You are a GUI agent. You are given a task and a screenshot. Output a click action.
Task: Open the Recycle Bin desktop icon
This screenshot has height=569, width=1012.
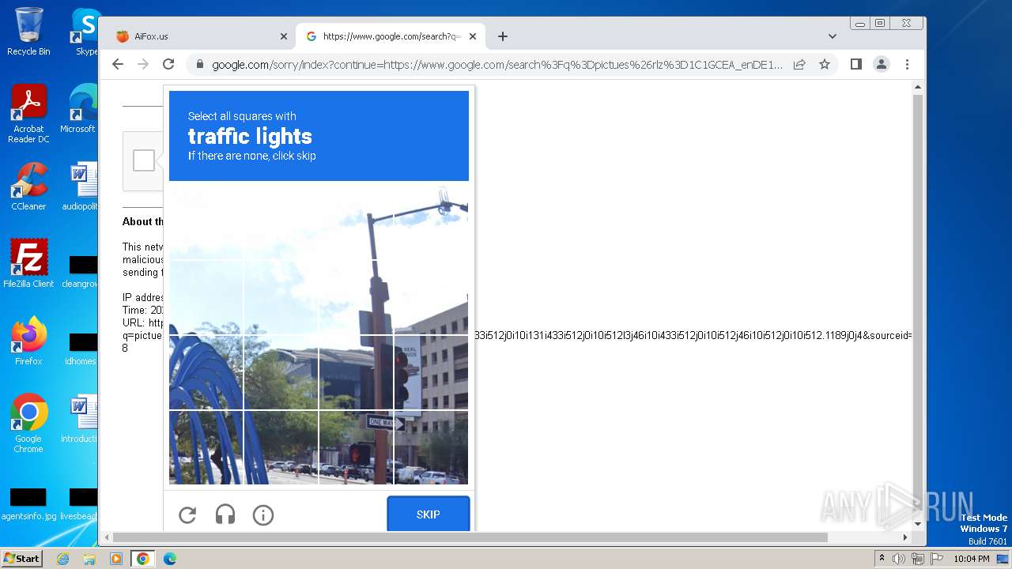pyautogui.click(x=28, y=32)
